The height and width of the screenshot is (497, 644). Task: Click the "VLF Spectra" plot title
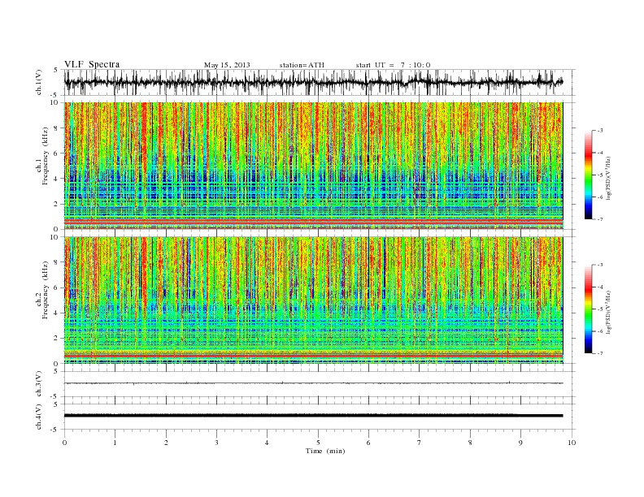pos(92,64)
